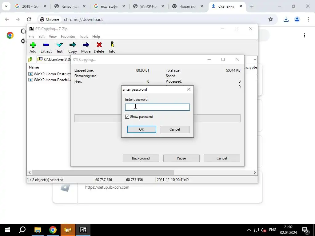The height and width of the screenshot is (236, 315).
Task: Uncheck the Show password checkbox
Action: point(127,116)
